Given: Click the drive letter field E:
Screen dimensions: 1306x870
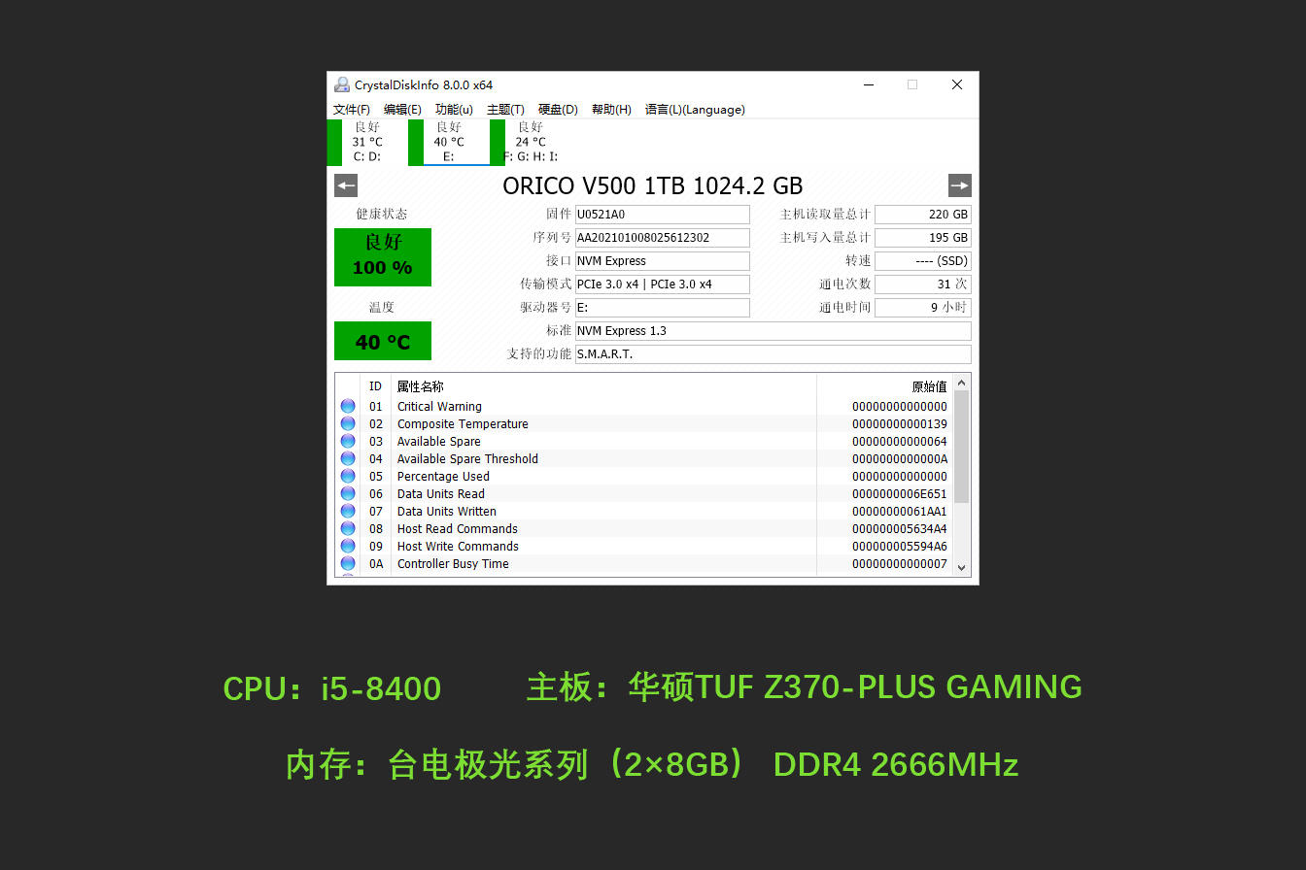Looking at the screenshot, I should pos(663,308).
